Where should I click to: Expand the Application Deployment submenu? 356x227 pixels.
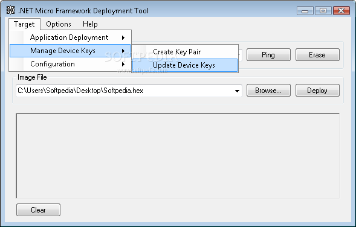tap(70, 37)
